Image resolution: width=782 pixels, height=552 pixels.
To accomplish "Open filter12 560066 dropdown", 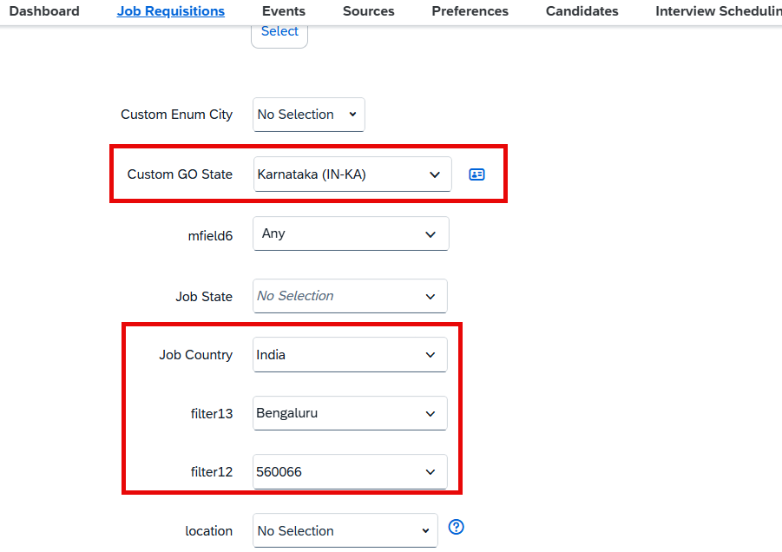I will coord(350,472).
